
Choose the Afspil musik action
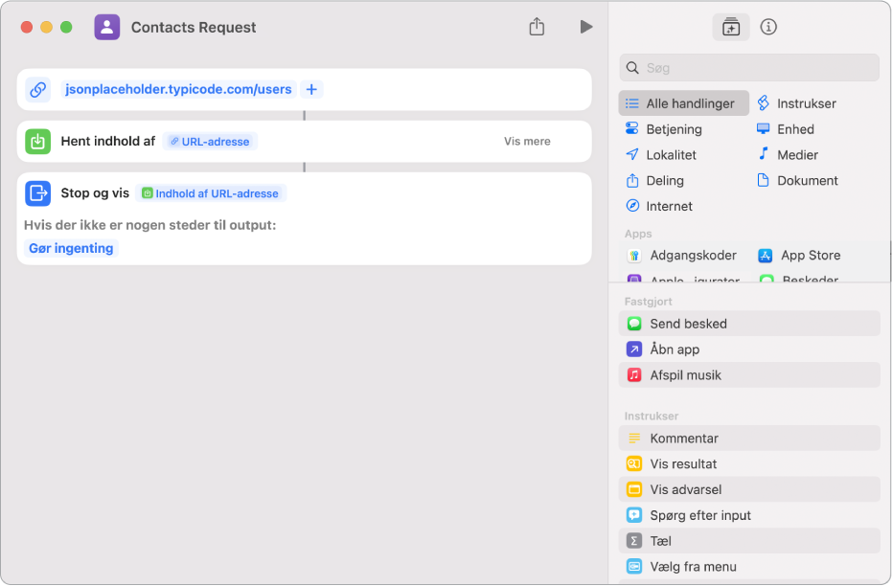pos(749,375)
